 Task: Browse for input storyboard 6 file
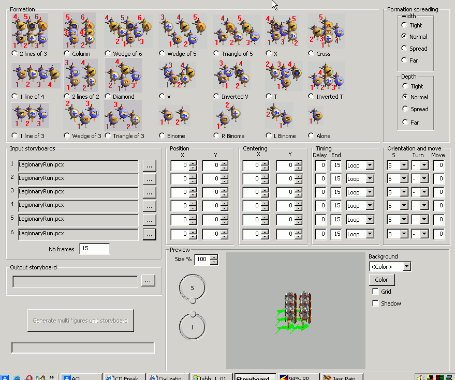[150, 235]
